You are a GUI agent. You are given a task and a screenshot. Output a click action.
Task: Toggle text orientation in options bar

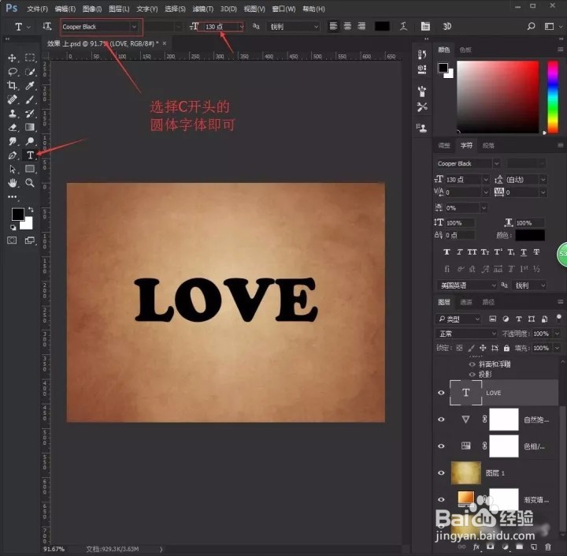pyautogui.click(x=47, y=26)
